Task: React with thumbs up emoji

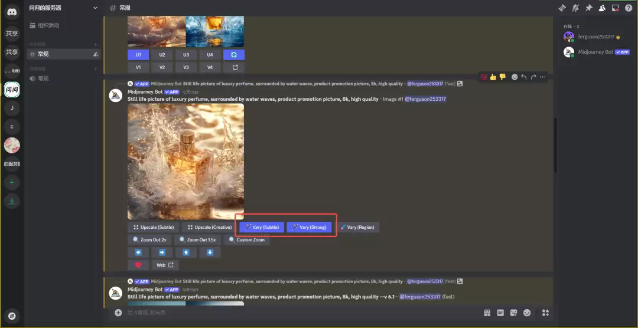Action: click(493, 77)
